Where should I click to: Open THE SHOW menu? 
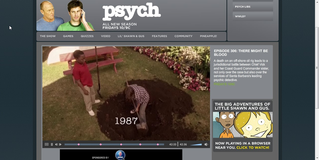point(47,36)
